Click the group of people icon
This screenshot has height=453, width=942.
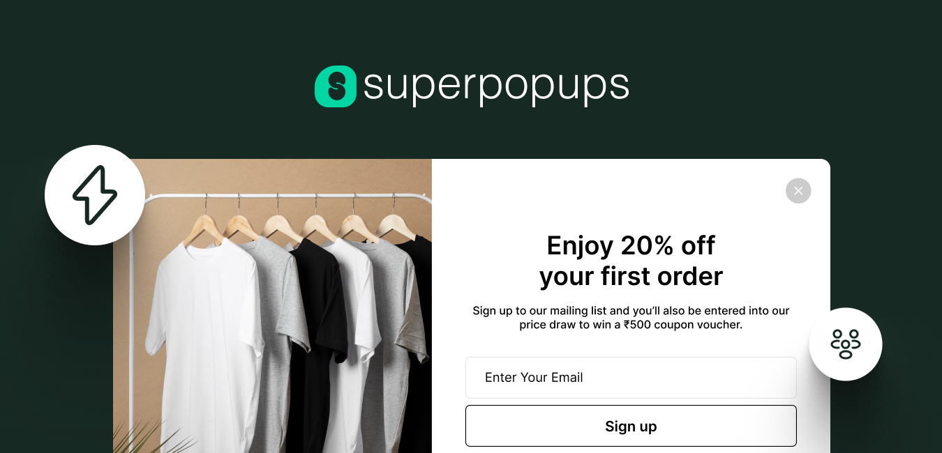click(x=846, y=344)
